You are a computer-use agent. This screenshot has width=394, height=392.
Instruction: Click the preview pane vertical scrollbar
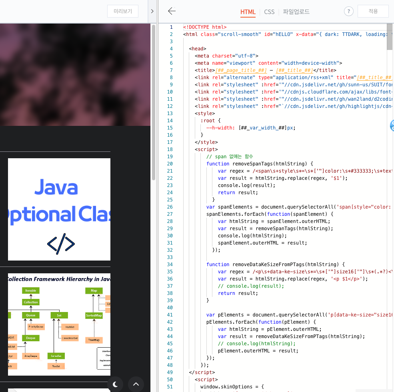(154, 102)
